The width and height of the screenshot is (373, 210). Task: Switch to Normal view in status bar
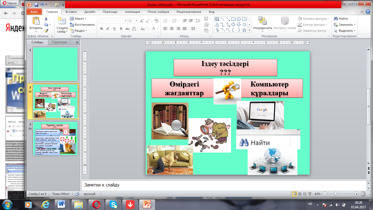click(295, 194)
